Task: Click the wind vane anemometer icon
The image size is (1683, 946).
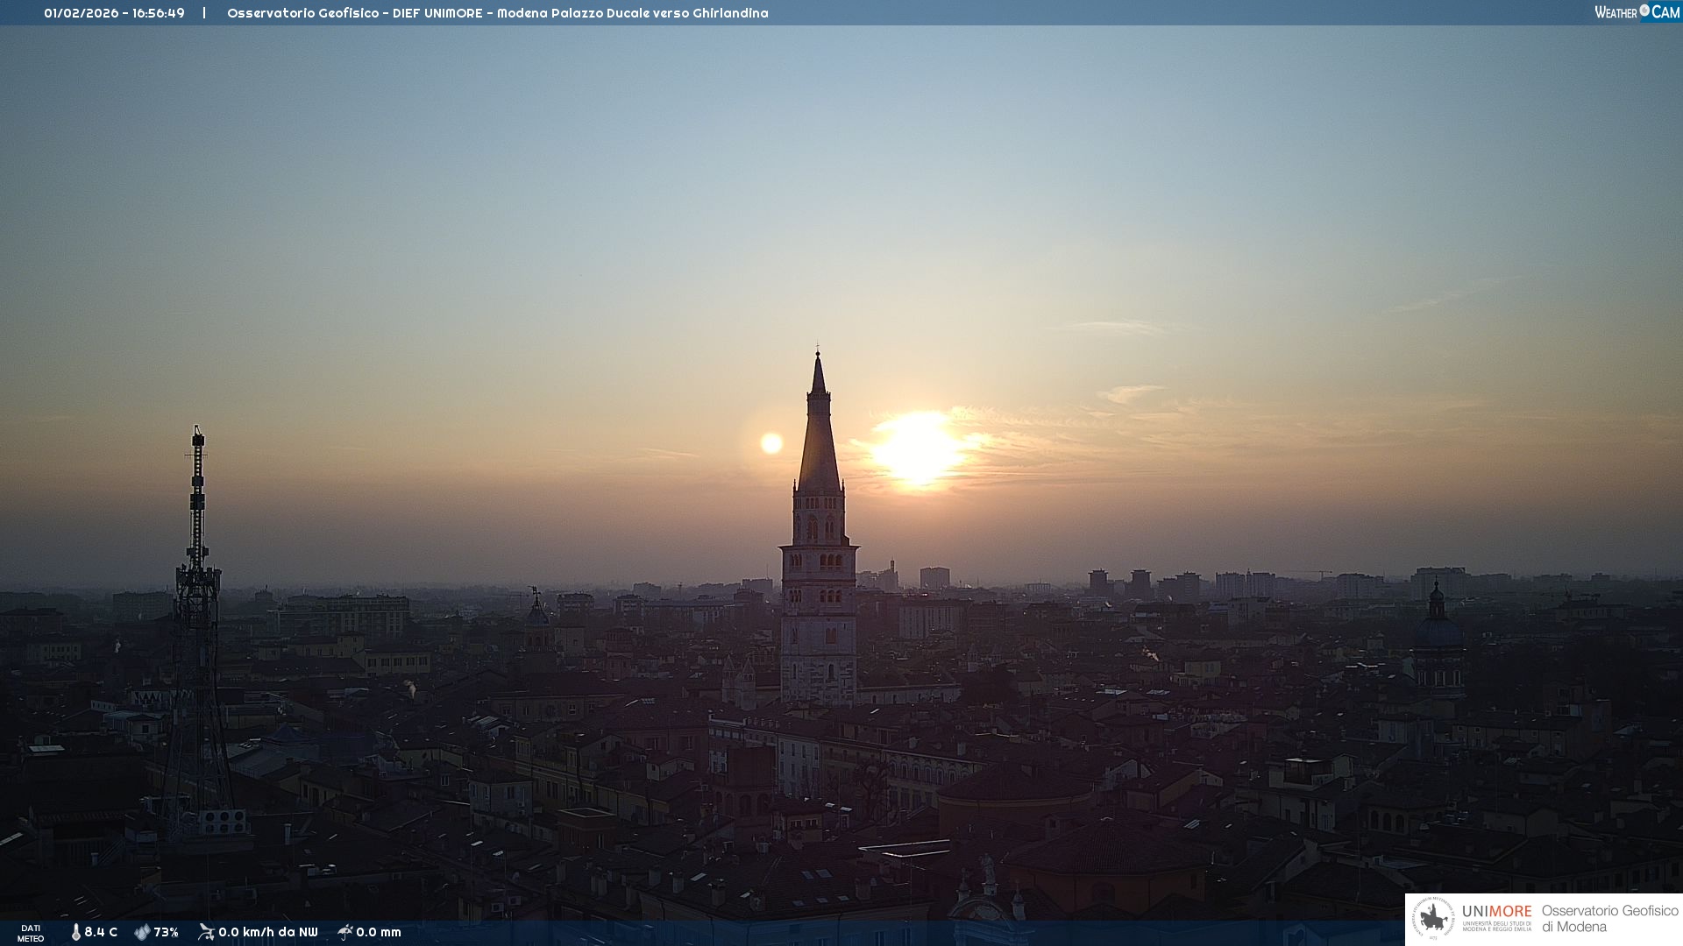Action: coord(206,932)
